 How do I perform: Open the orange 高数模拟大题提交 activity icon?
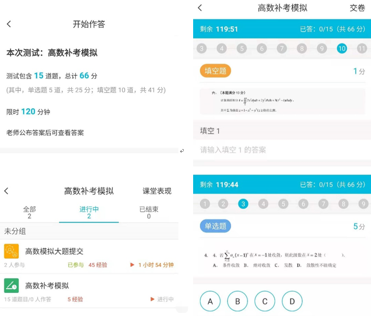click(x=12, y=251)
